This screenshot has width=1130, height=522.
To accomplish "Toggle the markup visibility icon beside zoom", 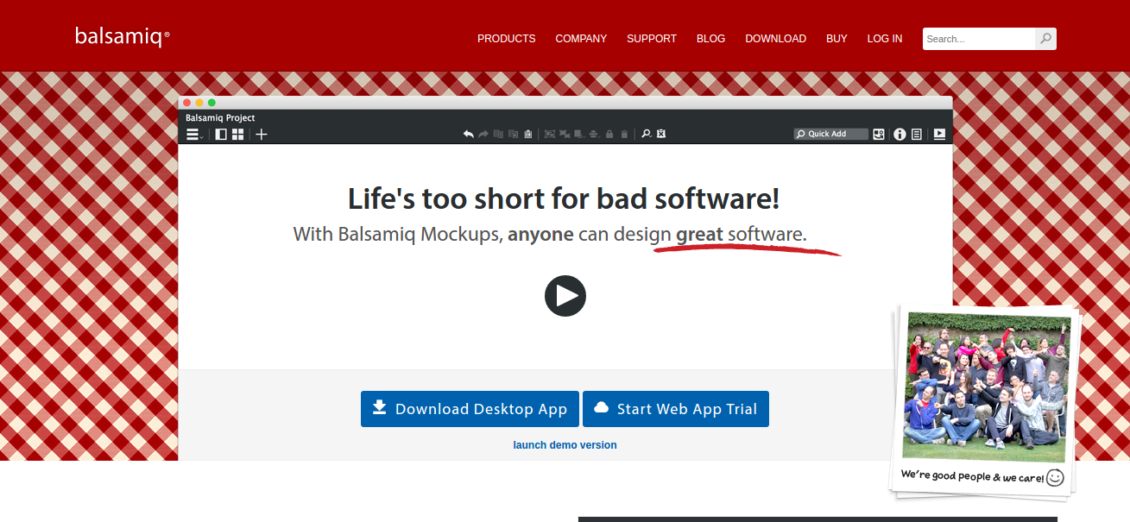I will click(x=660, y=134).
